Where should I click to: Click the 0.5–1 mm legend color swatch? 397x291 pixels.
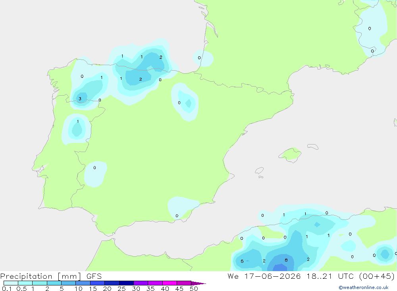[x=25, y=283]
